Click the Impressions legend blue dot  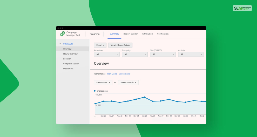[95, 91]
